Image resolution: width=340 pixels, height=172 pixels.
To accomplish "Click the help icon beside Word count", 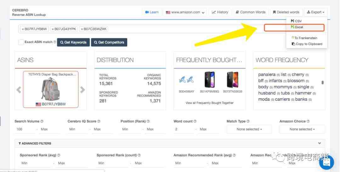I will point(195,121).
